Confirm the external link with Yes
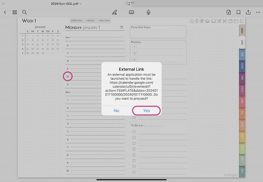This screenshot has width=263, height=182. 146,111
